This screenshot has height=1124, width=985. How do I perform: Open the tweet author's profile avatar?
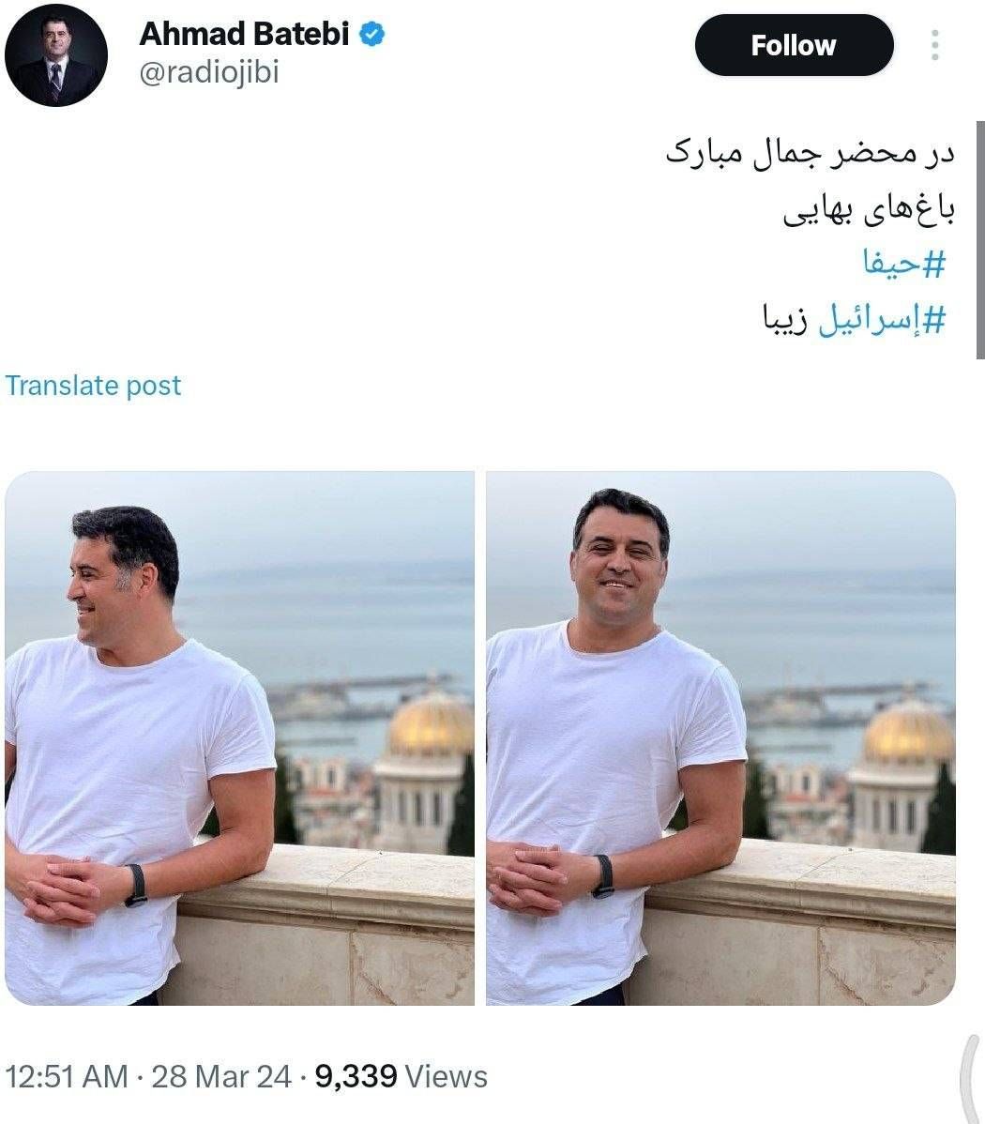[56, 55]
